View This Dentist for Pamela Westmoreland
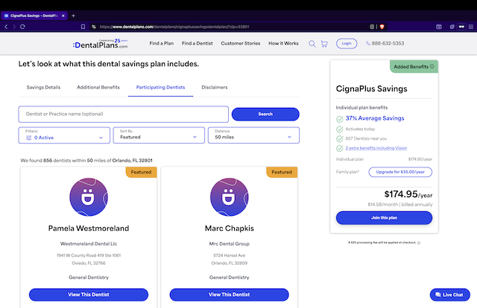 pyautogui.click(x=89, y=295)
